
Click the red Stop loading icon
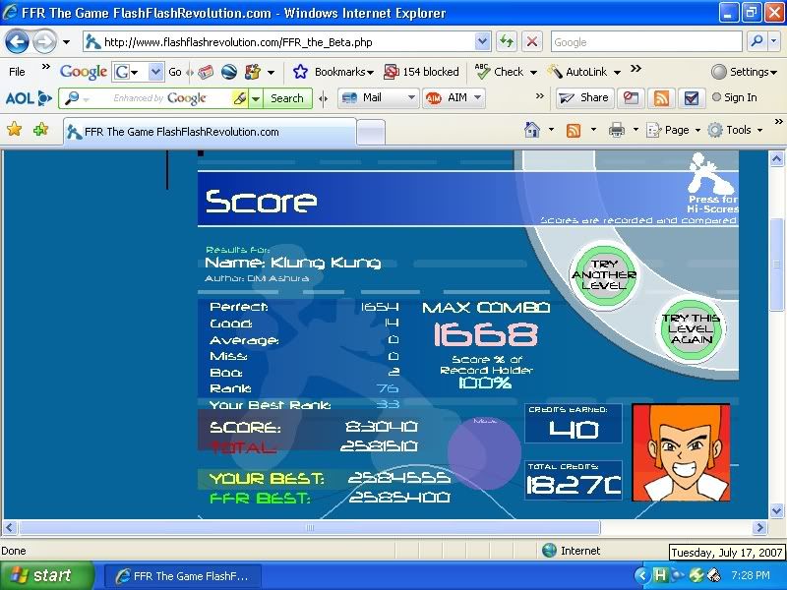(531, 42)
